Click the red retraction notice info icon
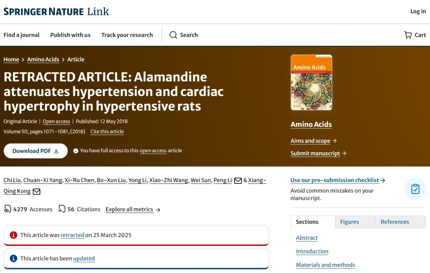 (x=14, y=235)
